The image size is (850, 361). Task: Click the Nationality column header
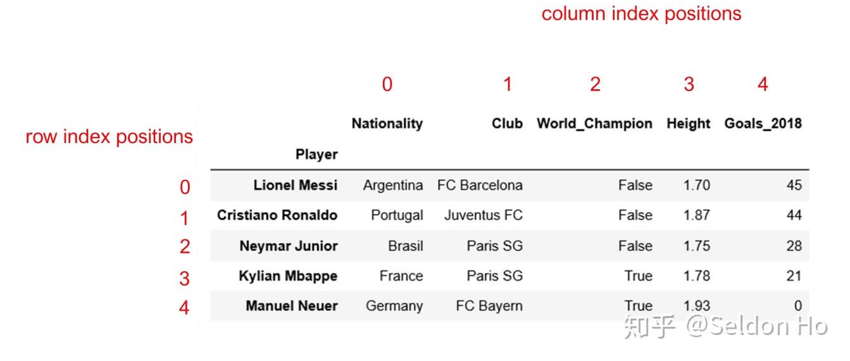[x=387, y=123]
